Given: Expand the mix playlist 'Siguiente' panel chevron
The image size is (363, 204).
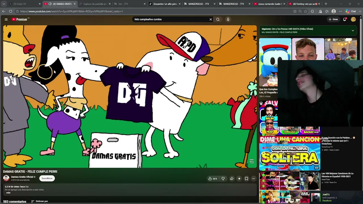Looking at the screenshot, I should (x=353, y=30).
